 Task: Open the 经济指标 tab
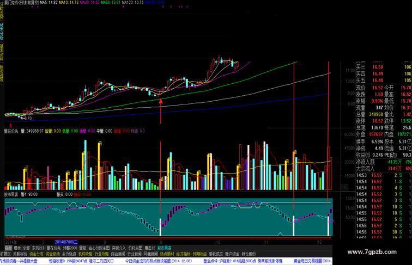(x=184, y=254)
